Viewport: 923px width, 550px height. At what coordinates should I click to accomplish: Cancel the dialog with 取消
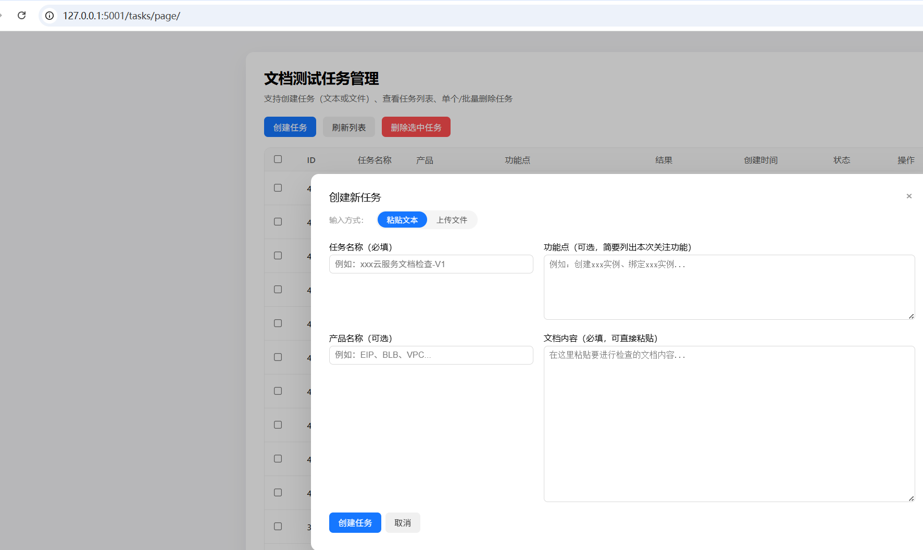tap(403, 523)
